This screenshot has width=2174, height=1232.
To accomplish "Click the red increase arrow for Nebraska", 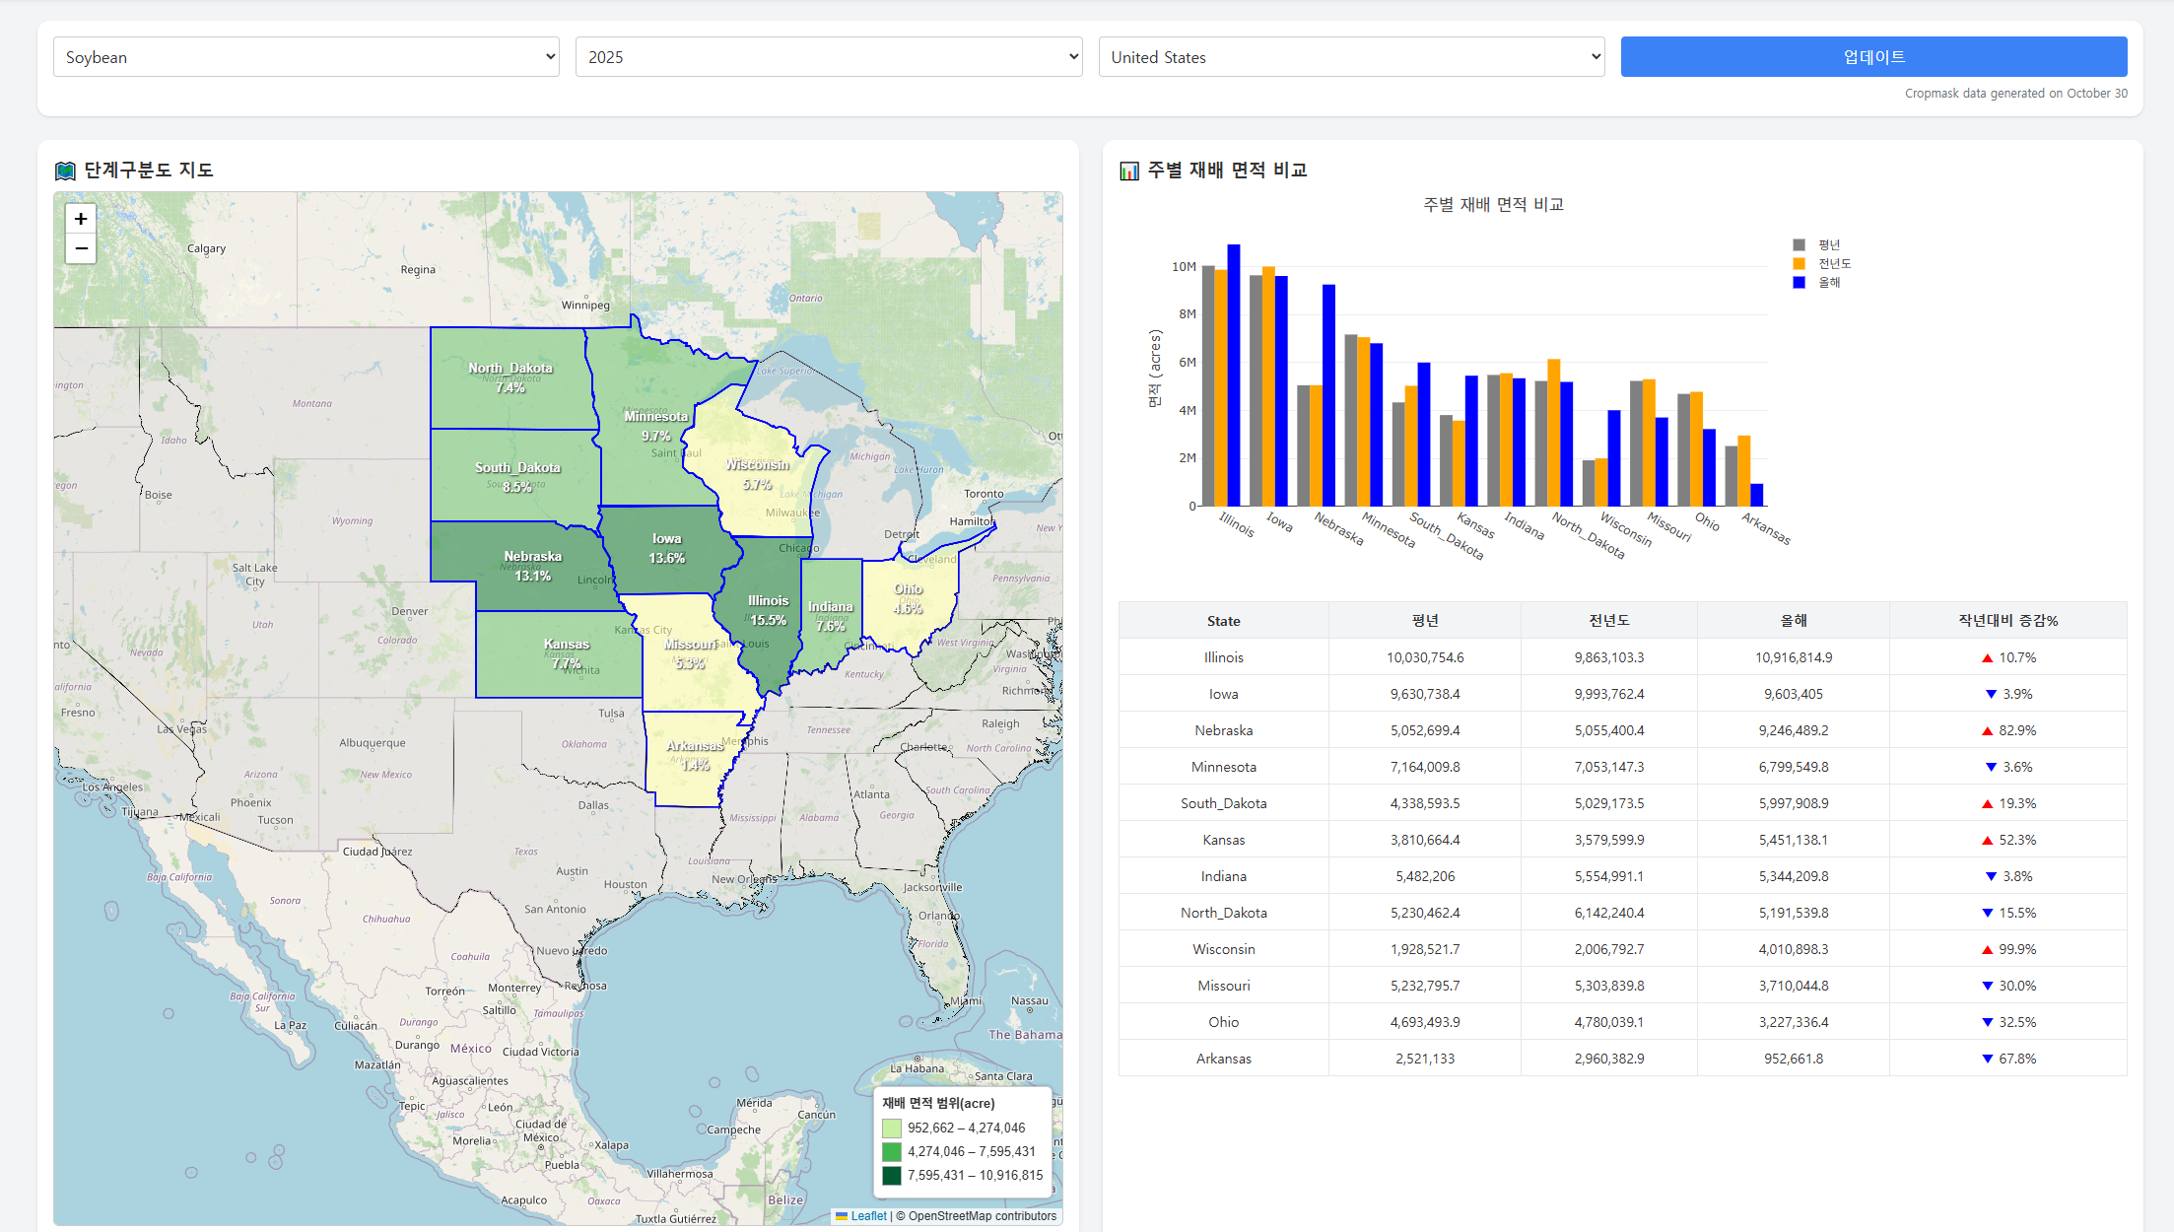I will point(1987,731).
